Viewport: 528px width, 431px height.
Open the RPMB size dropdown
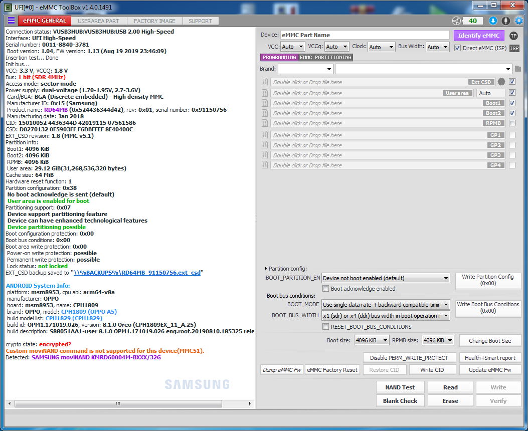coord(438,340)
